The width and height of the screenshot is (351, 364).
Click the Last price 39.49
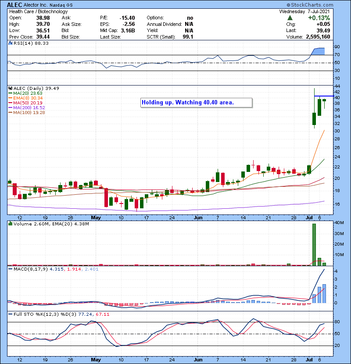[x=323, y=30]
